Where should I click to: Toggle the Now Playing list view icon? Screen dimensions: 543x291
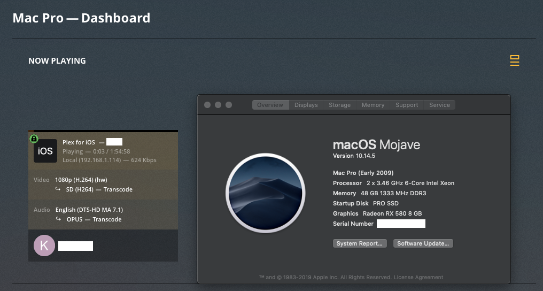point(515,60)
